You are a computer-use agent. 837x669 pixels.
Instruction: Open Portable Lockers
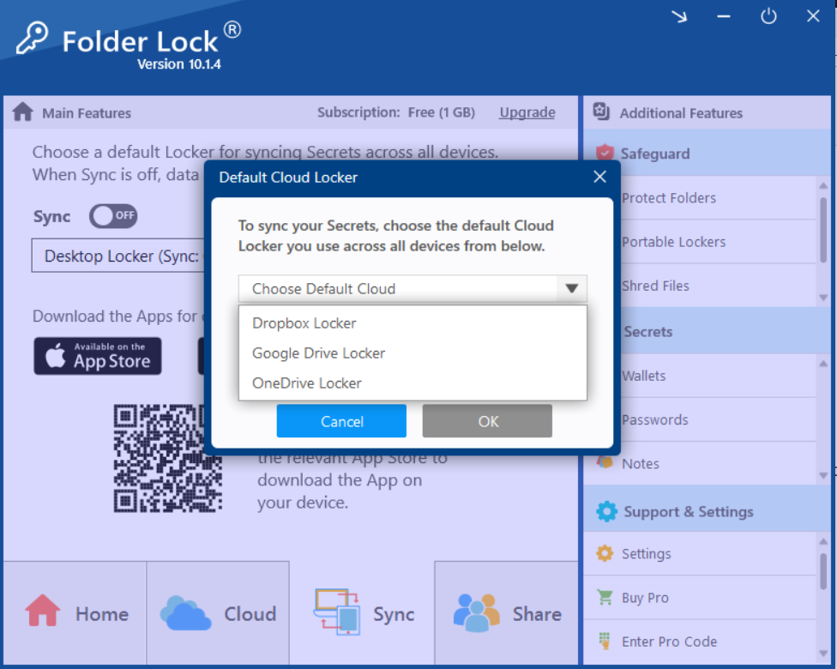click(701, 242)
